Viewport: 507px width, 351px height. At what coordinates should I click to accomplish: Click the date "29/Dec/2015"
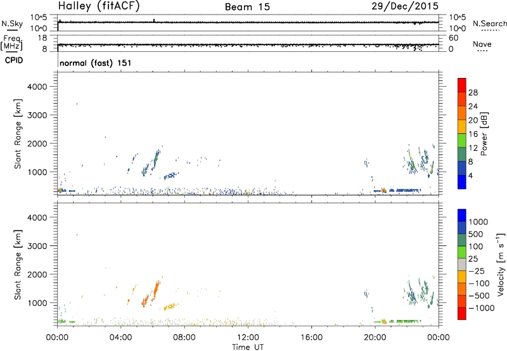pyautogui.click(x=405, y=6)
